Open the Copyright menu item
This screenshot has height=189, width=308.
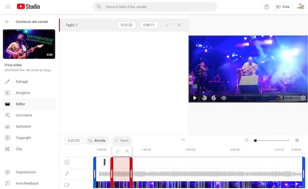click(x=29, y=138)
